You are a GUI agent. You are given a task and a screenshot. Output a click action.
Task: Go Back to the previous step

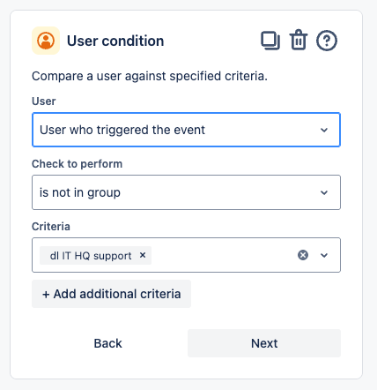point(107,343)
